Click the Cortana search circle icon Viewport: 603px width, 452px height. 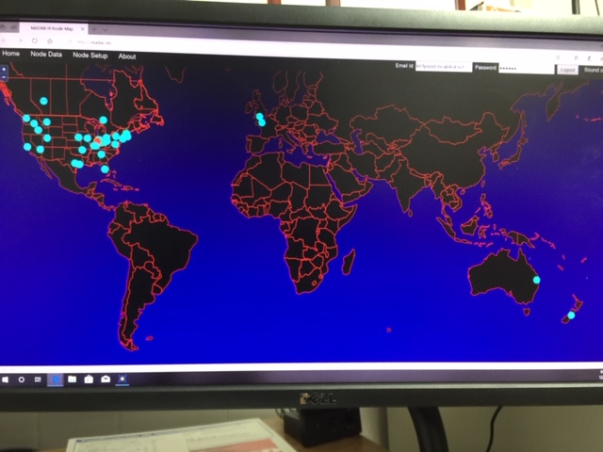21,379
